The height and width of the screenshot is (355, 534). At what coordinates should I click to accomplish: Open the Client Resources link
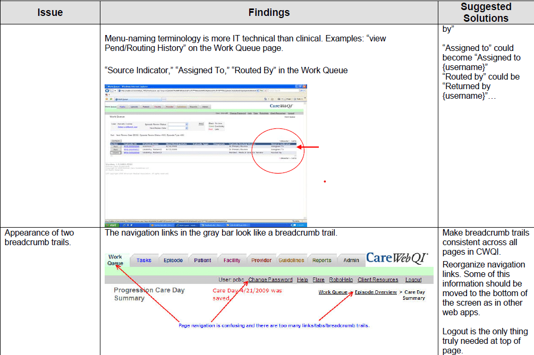click(378, 280)
